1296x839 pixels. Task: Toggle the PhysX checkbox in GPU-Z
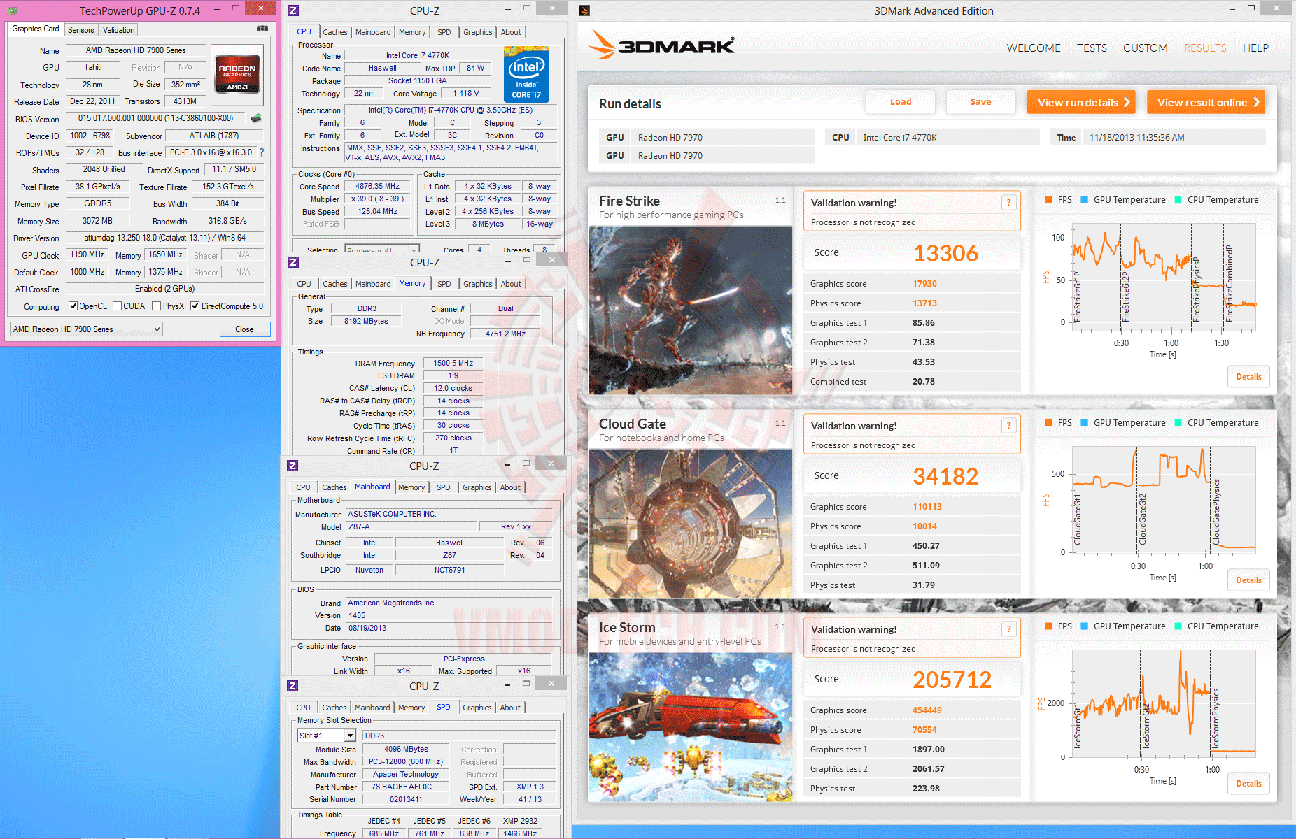coord(157,306)
